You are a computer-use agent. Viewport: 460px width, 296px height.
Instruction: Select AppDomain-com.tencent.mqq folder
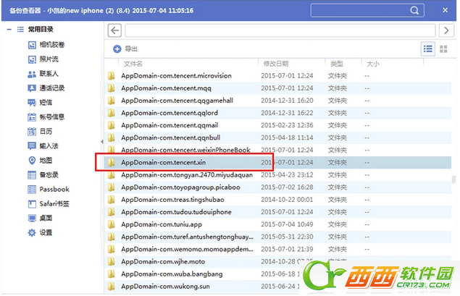pos(277,88)
